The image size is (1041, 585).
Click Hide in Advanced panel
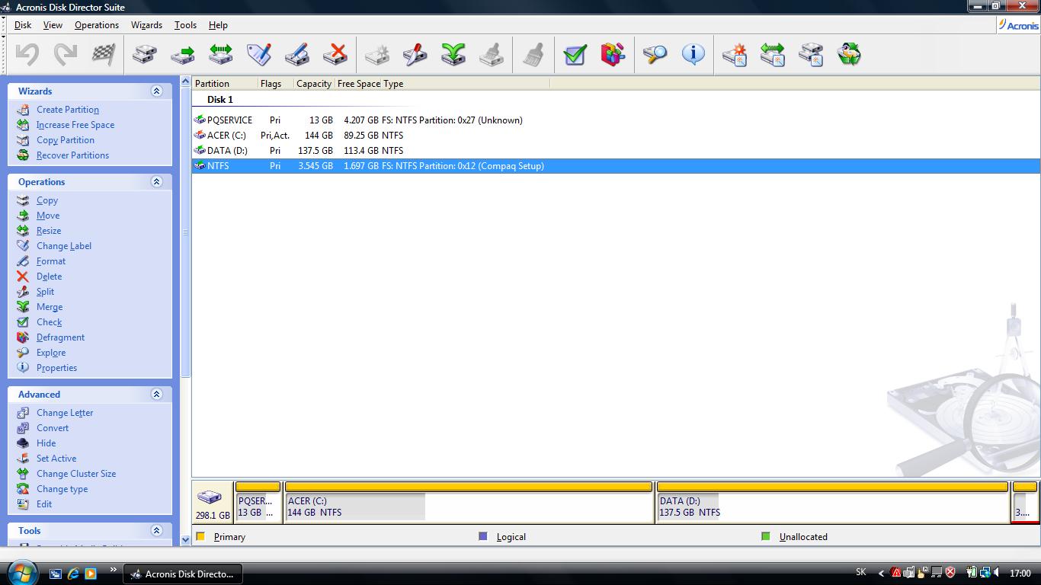[46, 443]
